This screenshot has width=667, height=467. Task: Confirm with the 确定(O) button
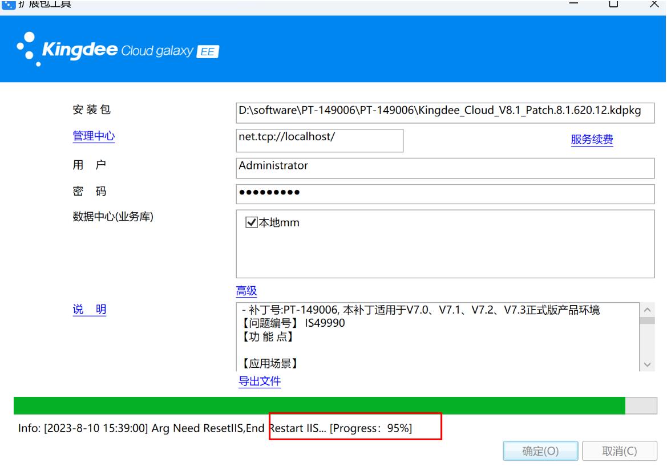540,451
